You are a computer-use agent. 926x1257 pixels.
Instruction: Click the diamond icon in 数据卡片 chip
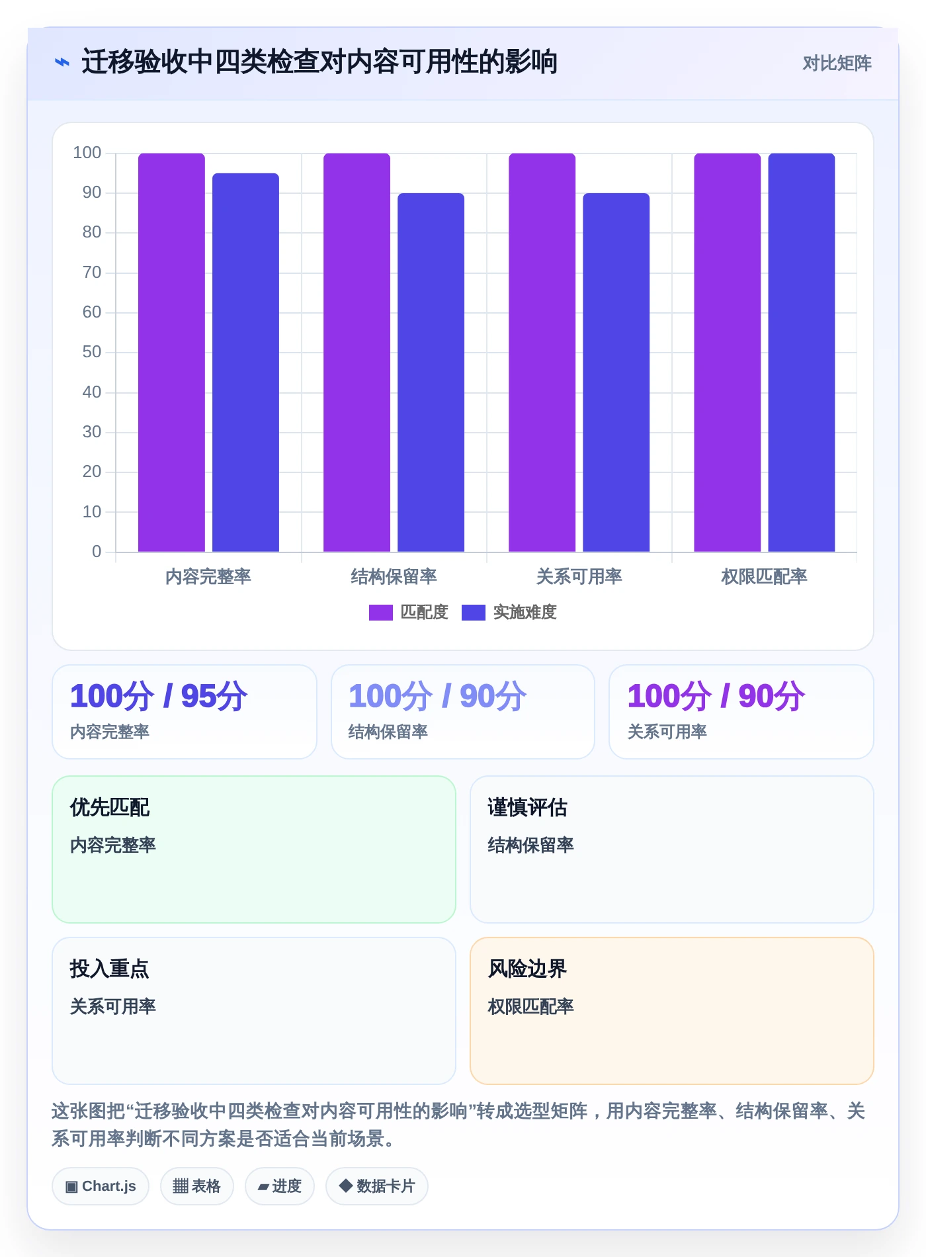[345, 1186]
